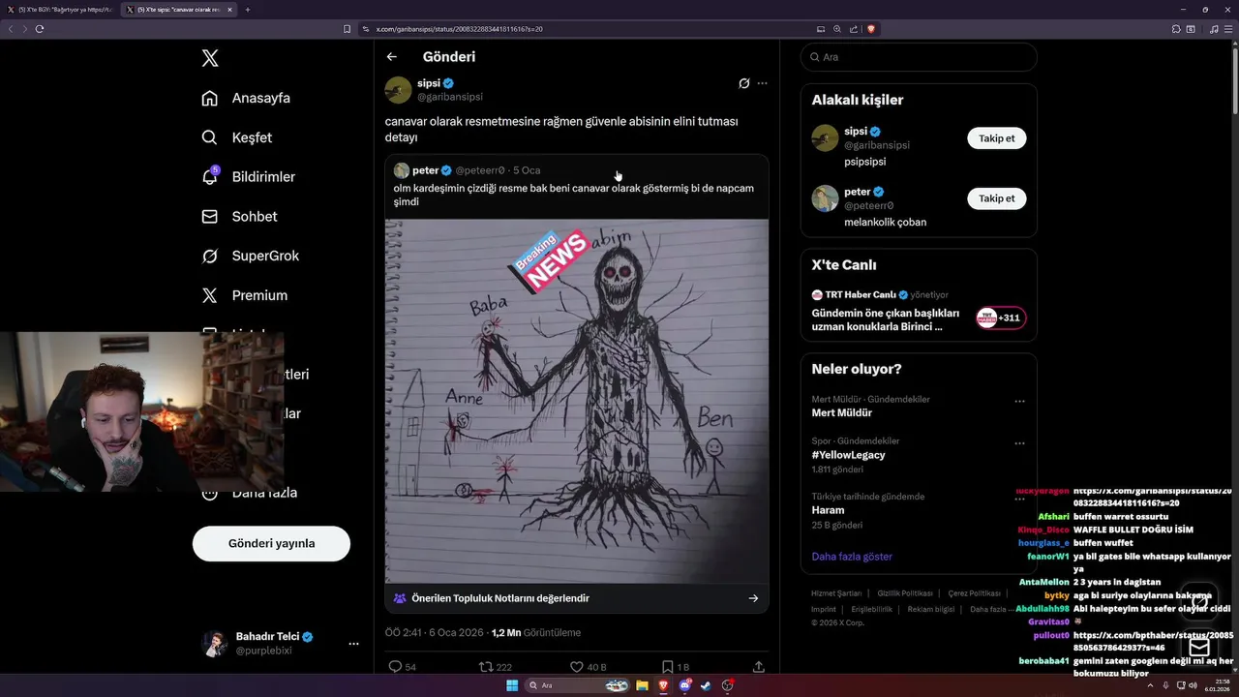This screenshot has height=697, width=1239.
Task: Like the post (40 B likes)
Action: (588, 667)
